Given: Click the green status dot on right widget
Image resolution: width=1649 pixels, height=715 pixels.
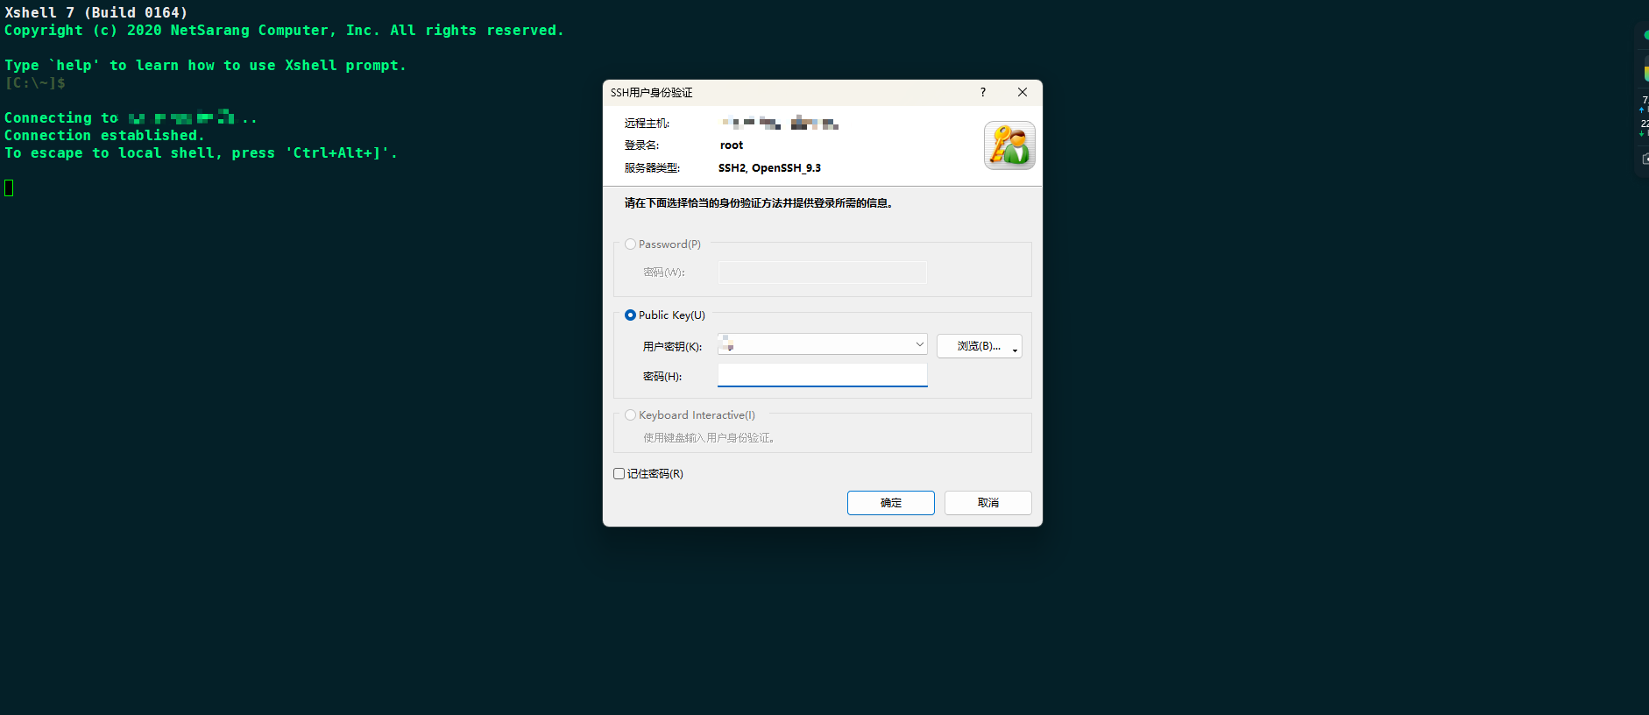Looking at the screenshot, I should (1645, 35).
